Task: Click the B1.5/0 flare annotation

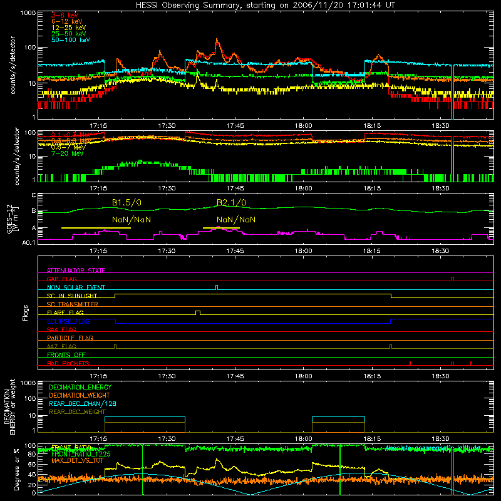Action: click(127, 202)
